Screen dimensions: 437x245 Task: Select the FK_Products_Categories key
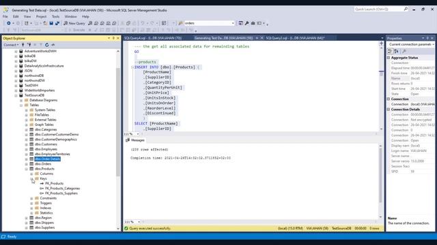pos(62,189)
